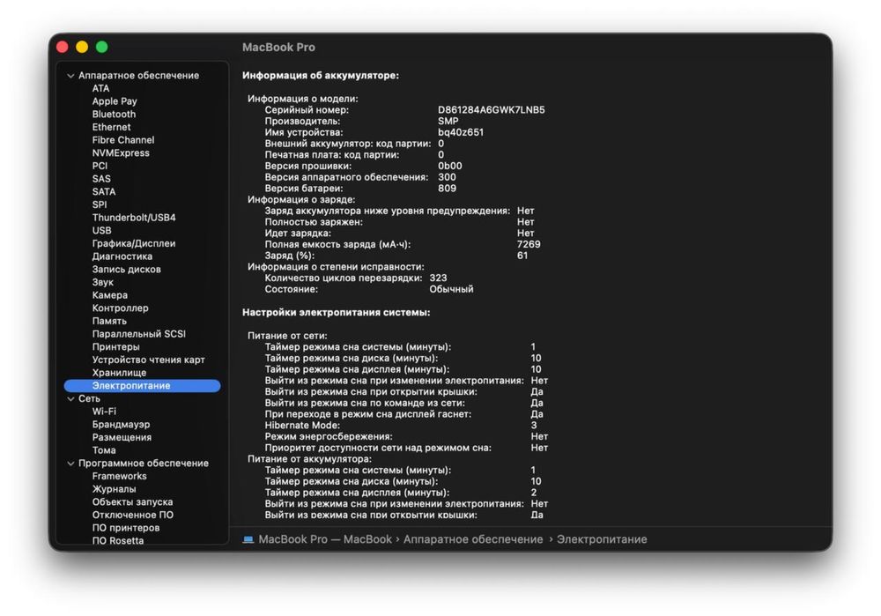Select Bluetooth in the sidebar
This screenshot has width=881, height=616.
point(114,114)
